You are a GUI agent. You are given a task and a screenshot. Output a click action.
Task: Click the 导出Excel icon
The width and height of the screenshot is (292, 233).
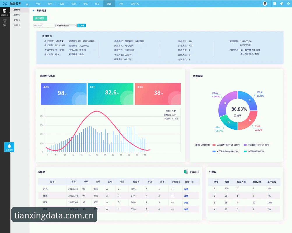[x=186, y=172]
